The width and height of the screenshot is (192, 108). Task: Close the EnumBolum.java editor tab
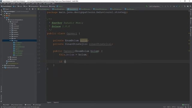[x=91, y=9]
